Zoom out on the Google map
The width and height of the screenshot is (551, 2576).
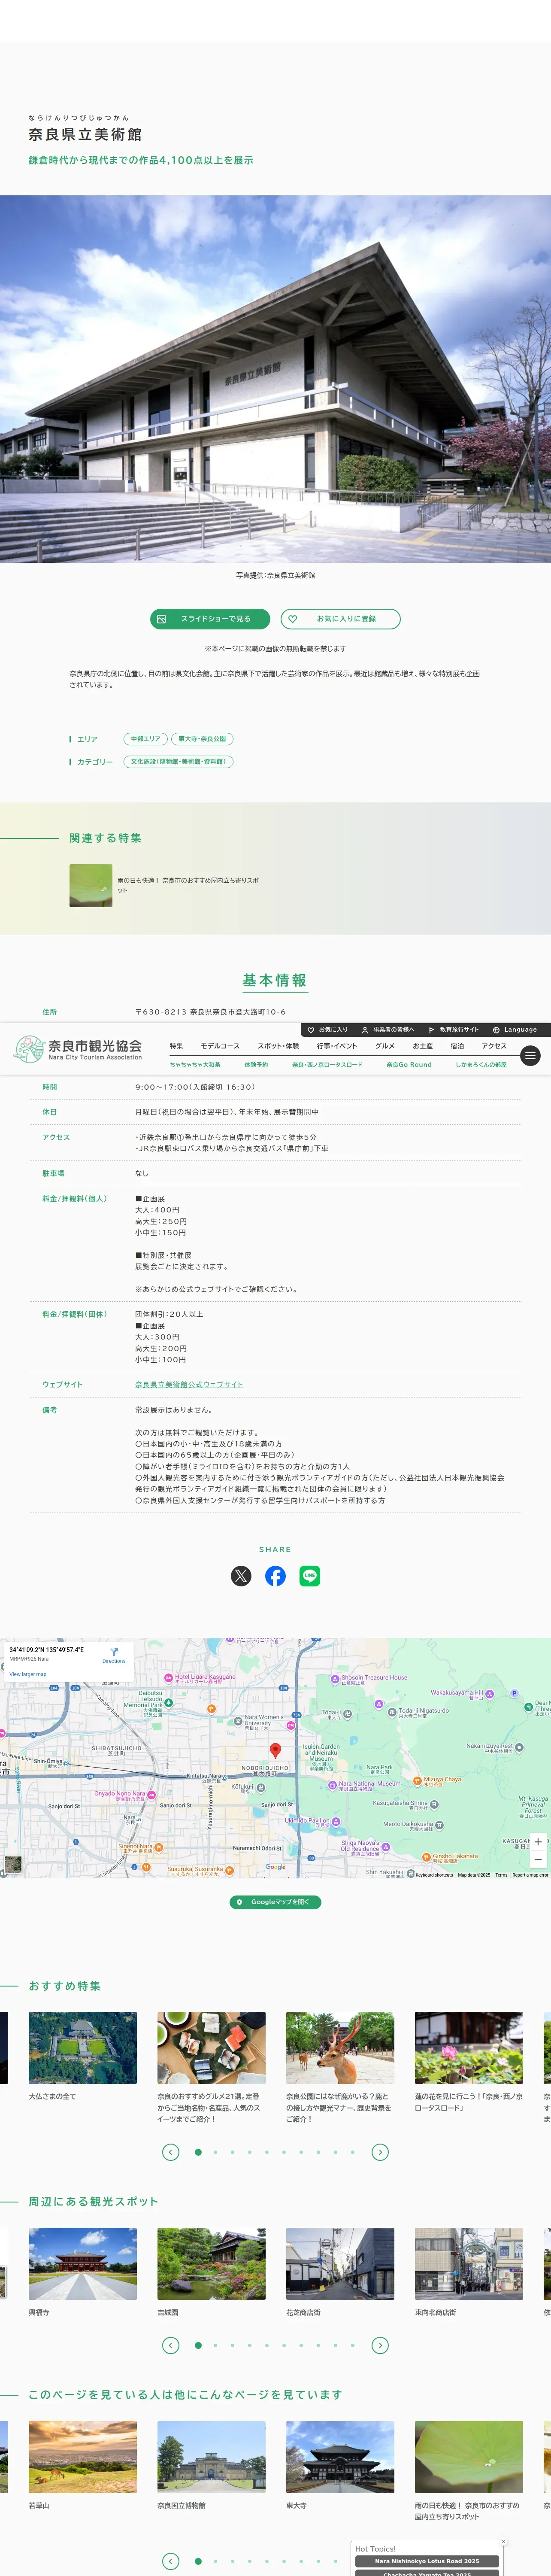[538, 1859]
